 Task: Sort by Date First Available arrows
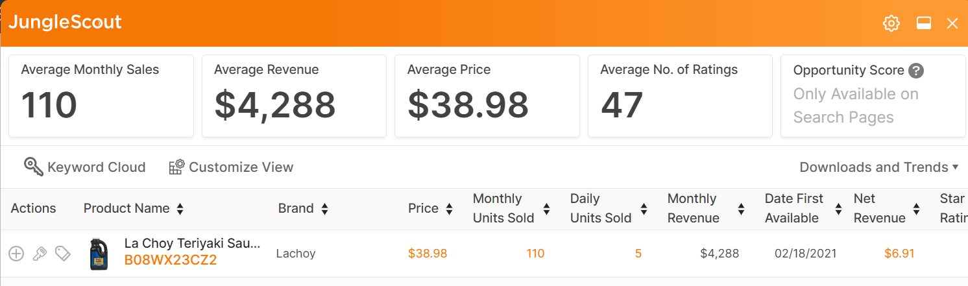pyautogui.click(x=838, y=209)
